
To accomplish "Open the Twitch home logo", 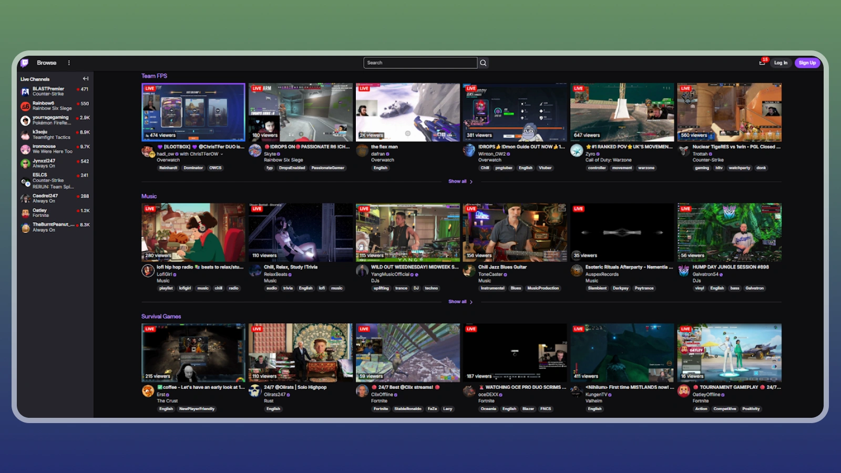I will pos(24,63).
